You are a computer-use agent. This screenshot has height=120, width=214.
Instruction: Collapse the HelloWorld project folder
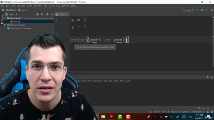[5, 18]
